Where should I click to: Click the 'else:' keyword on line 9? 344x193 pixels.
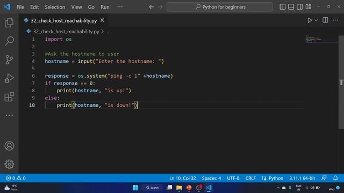[52, 98]
